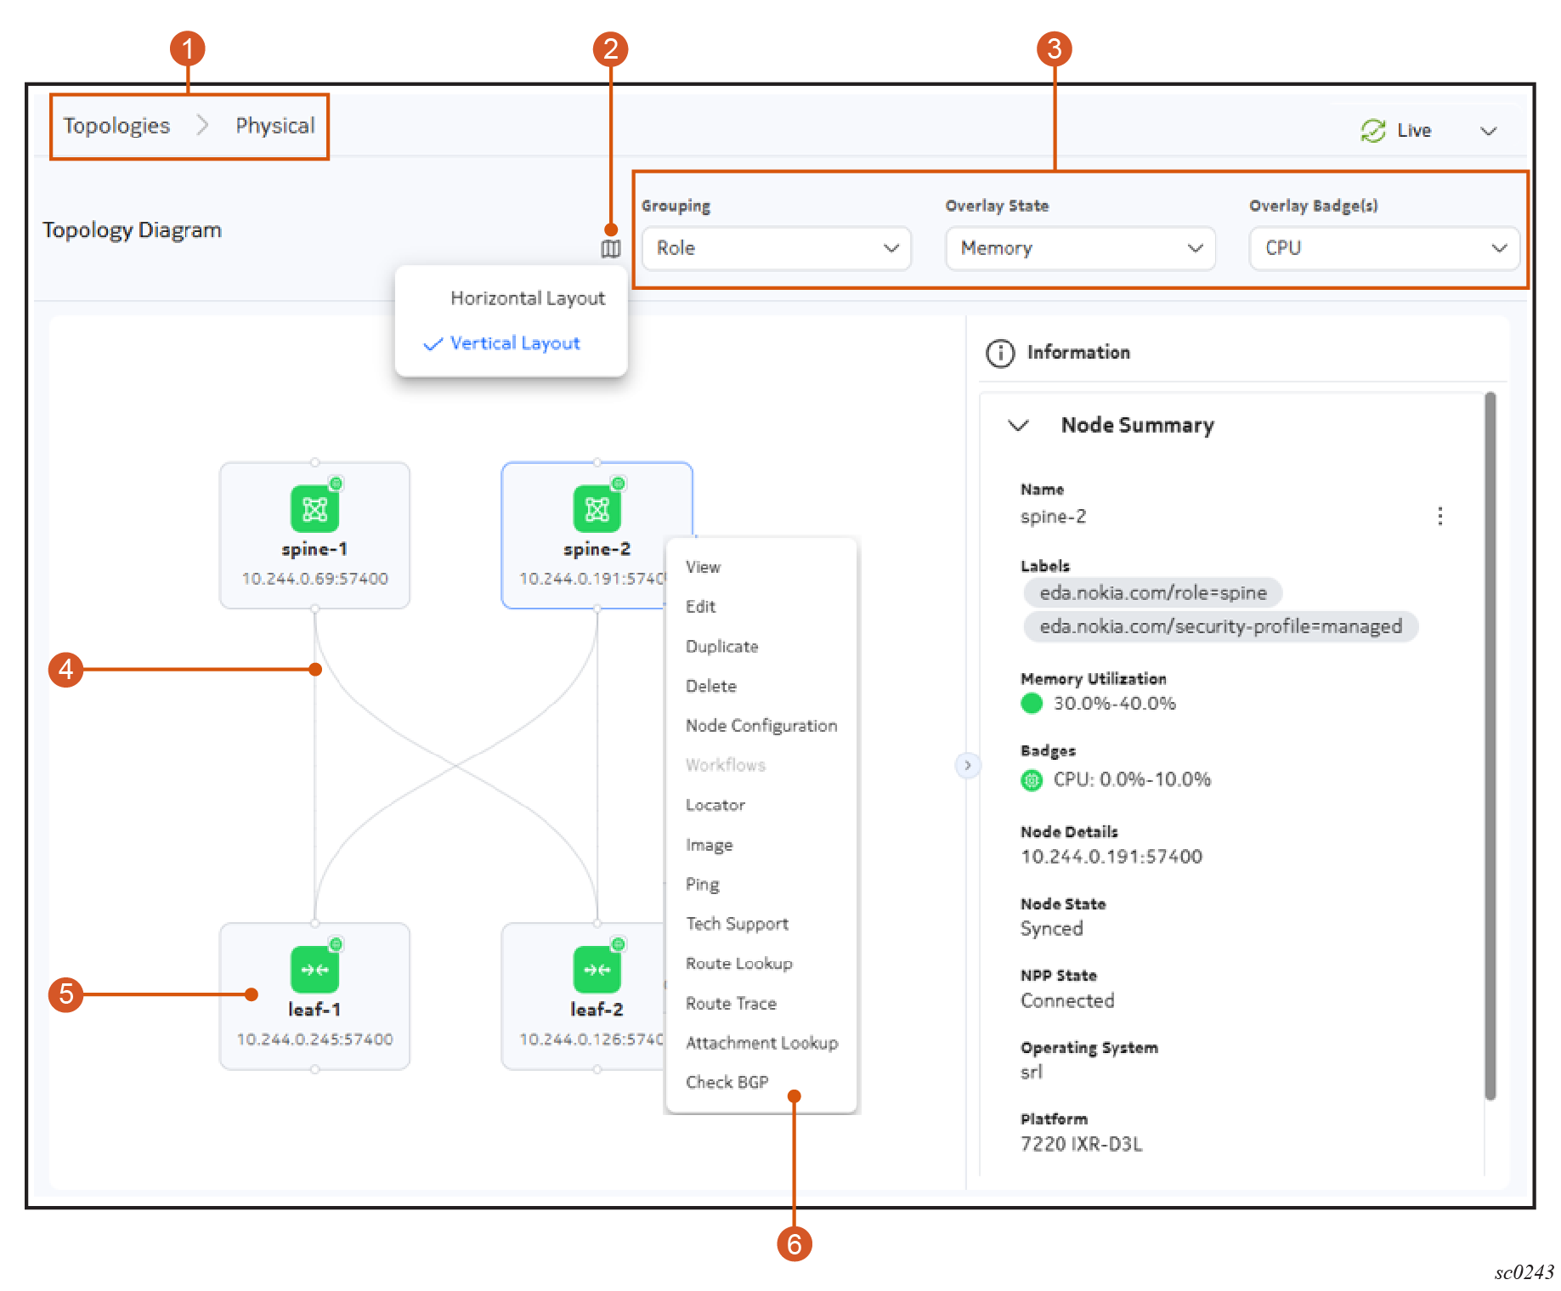Collapse the Node Summary section

point(1018,425)
